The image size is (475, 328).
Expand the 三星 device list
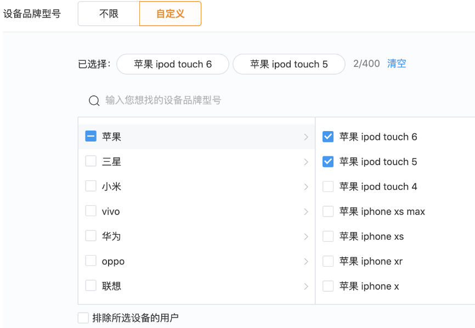[306, 161]
